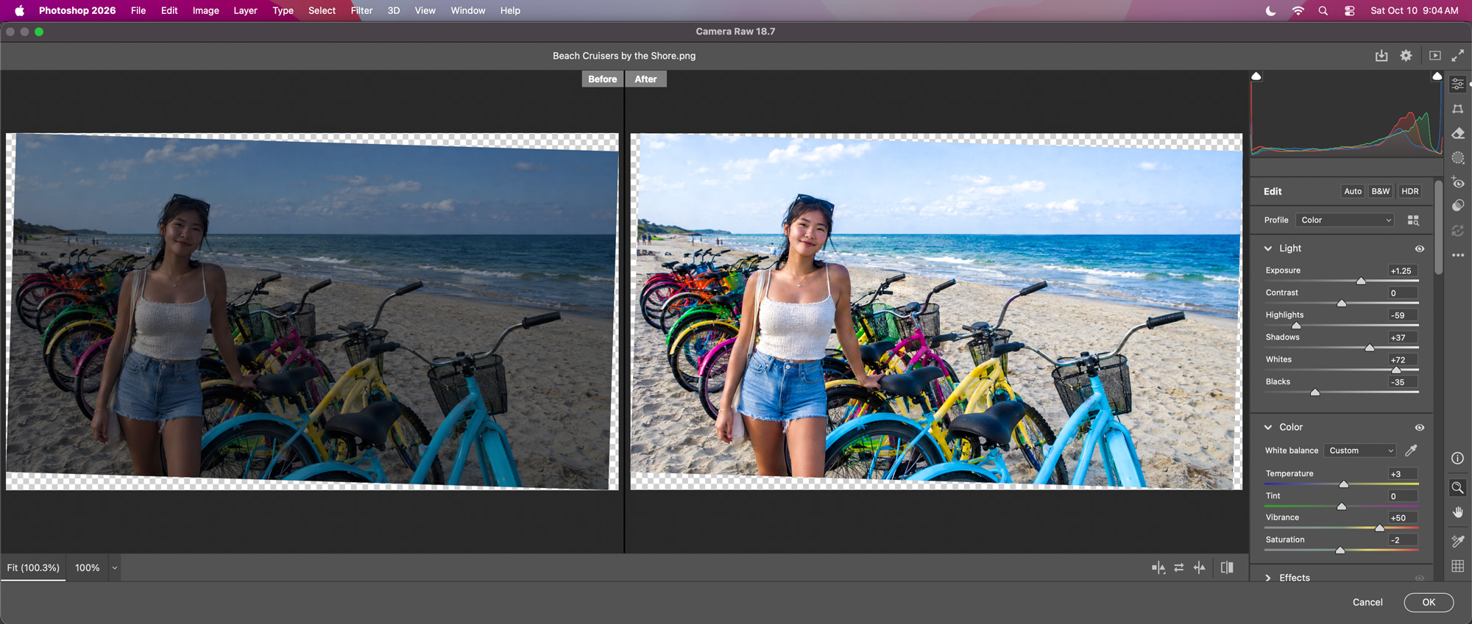Open the Layer menu
Screen dimensions: 1472x624
point(245,10)
